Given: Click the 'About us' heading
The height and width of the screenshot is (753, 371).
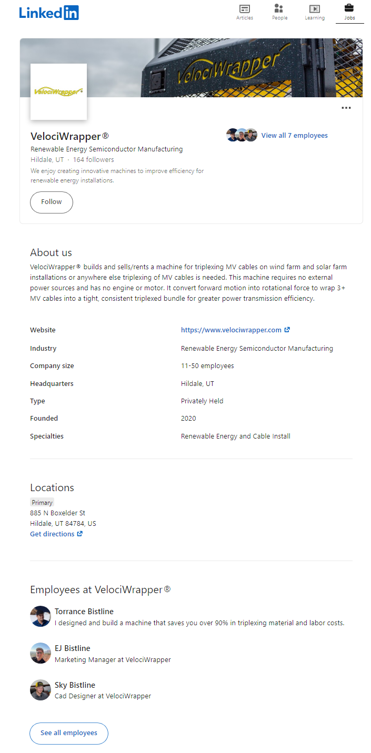Looking at the screenshot, I should (51, 252).
